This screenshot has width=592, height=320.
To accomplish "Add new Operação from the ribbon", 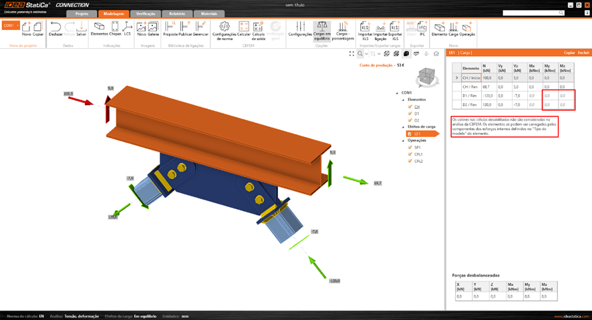I will click(467, 29).
